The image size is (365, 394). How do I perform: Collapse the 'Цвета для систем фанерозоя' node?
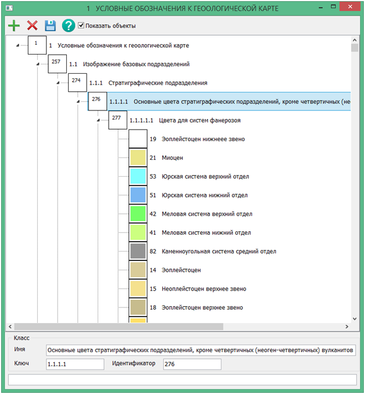point(98,120)
